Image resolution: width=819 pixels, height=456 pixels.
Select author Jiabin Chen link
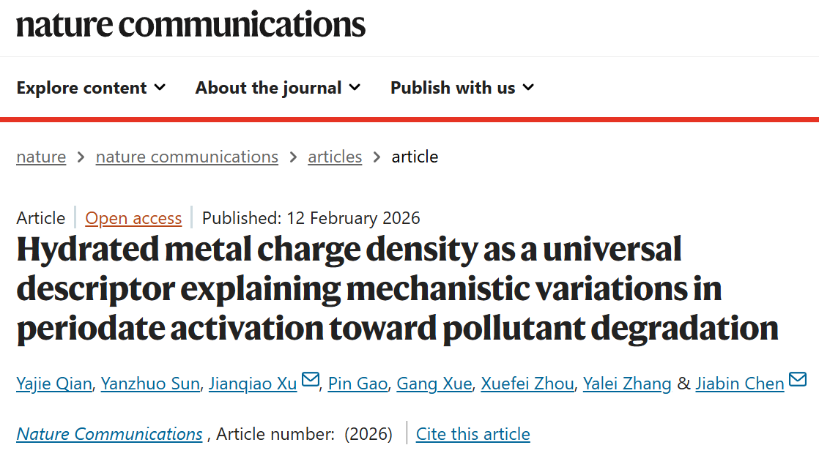(x=740, y=384)
